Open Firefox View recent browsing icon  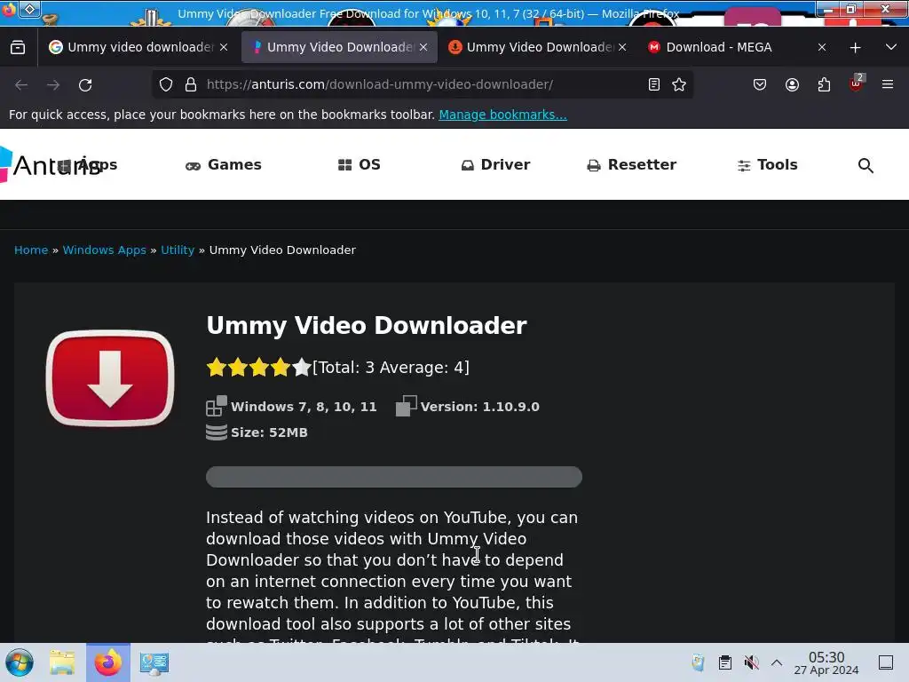pos(18,47)
